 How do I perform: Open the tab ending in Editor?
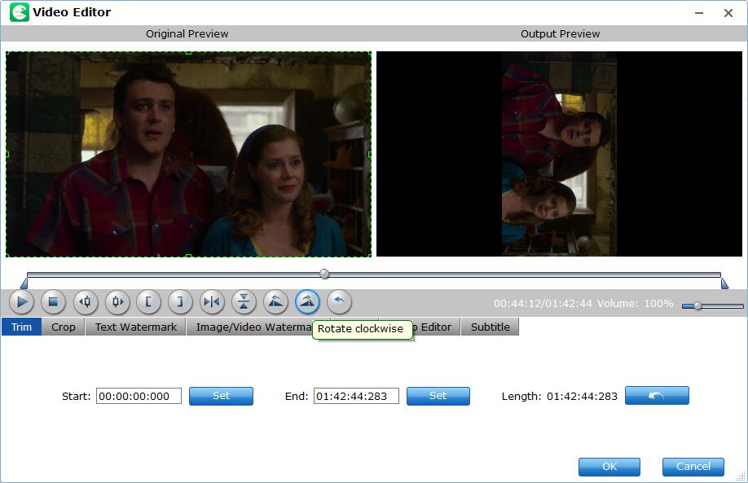tap(433, 327)
